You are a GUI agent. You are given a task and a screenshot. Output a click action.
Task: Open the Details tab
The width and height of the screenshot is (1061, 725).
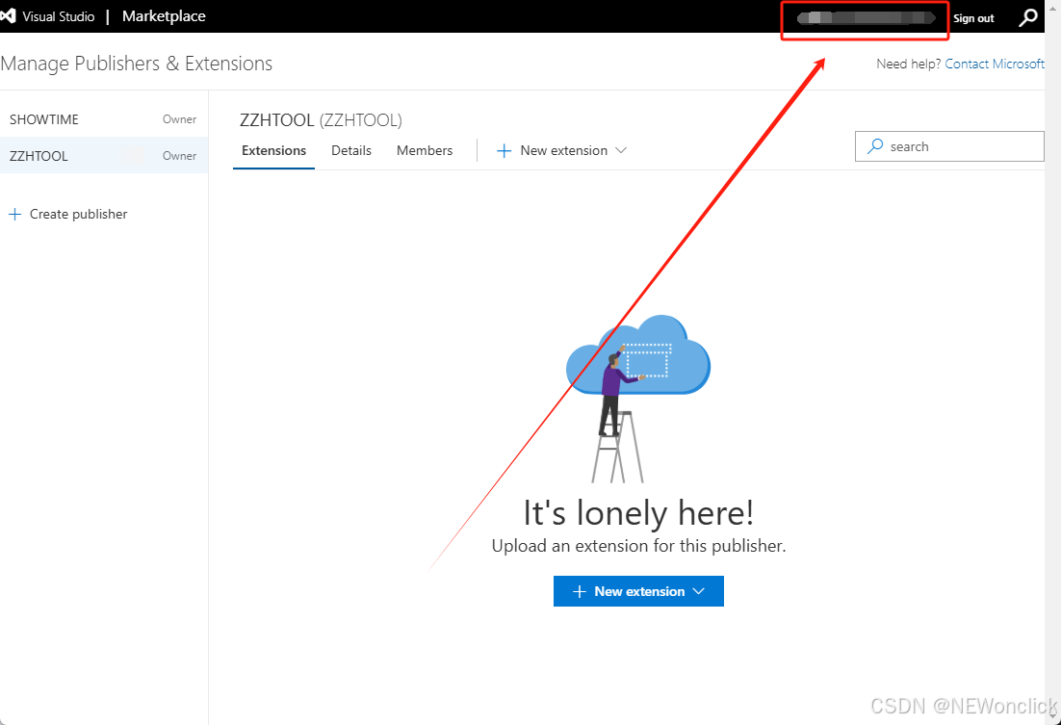click(x=351, y=151)
